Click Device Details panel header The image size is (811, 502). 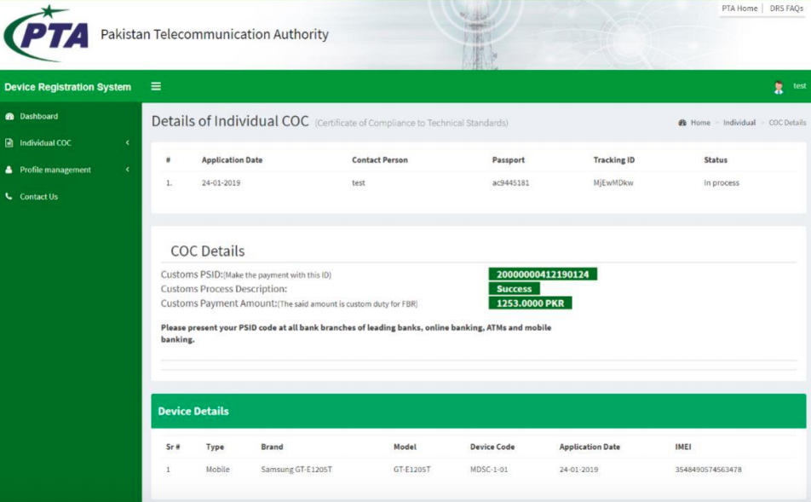click(x=479, y=411)
